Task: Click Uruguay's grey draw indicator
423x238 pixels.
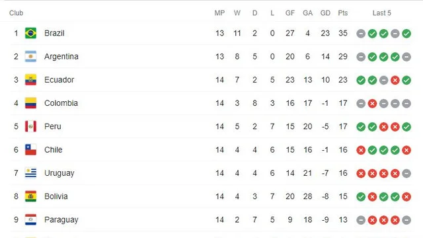Action: coord(406,173)
